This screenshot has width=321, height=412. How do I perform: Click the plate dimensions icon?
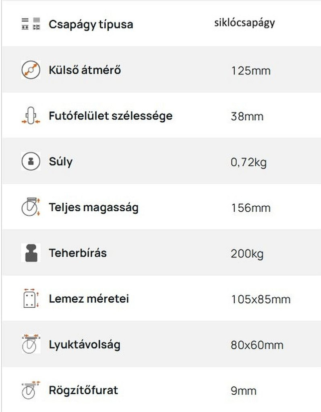tap(31, 299)
